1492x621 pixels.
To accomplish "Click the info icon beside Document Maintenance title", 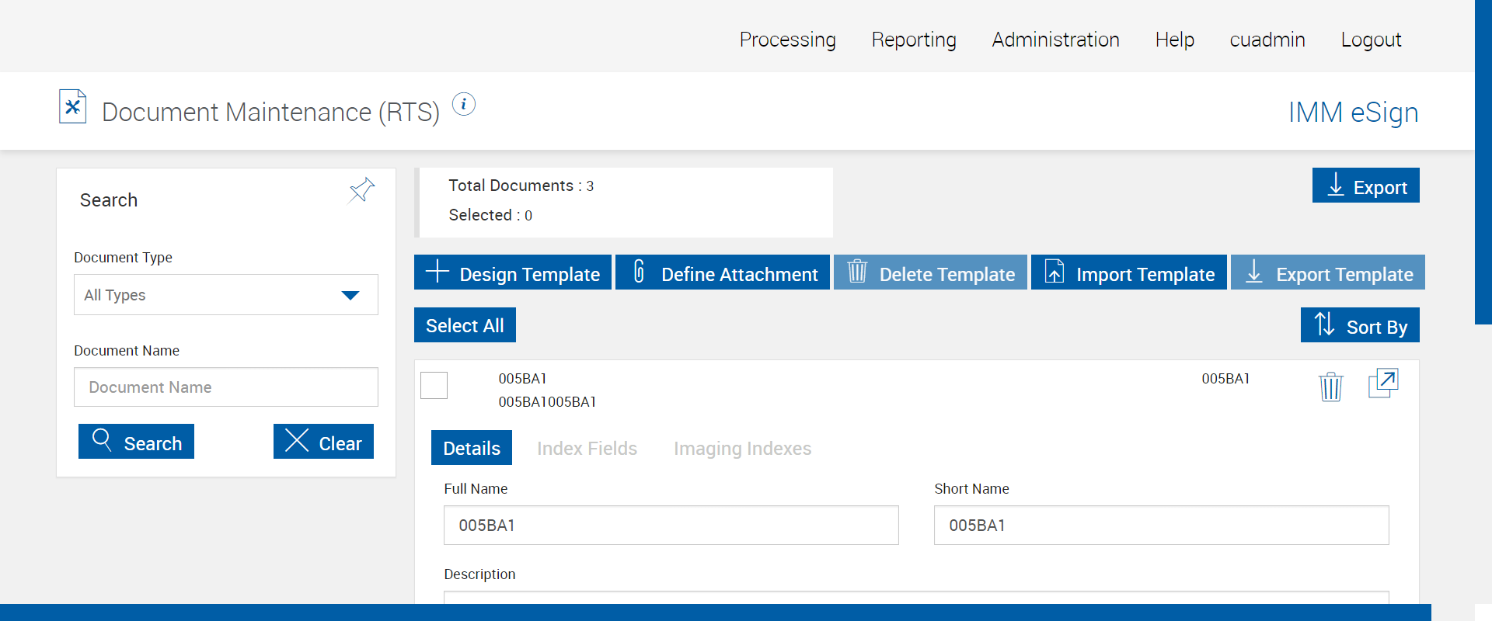I will 463,104.
